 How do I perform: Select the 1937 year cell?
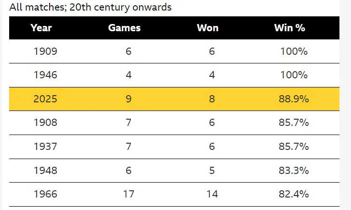click(x=45, y=147)
